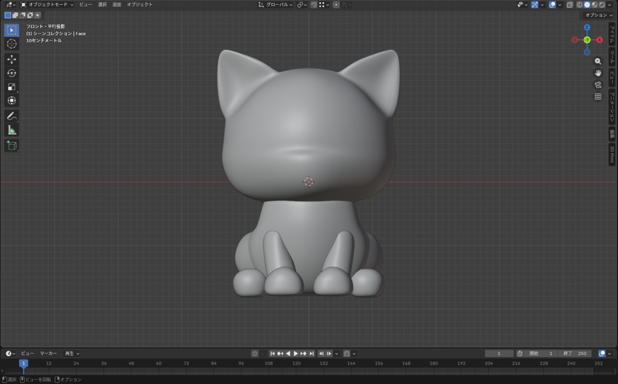
Task: Enable snapping with the magnet toggle
Action: point(314,5)
